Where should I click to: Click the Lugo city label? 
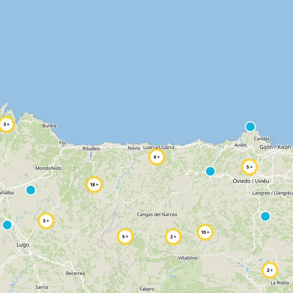click(23, 245)
